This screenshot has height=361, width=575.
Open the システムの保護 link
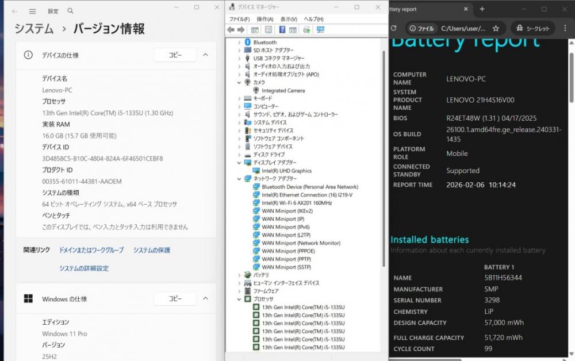tap(151, 250)
